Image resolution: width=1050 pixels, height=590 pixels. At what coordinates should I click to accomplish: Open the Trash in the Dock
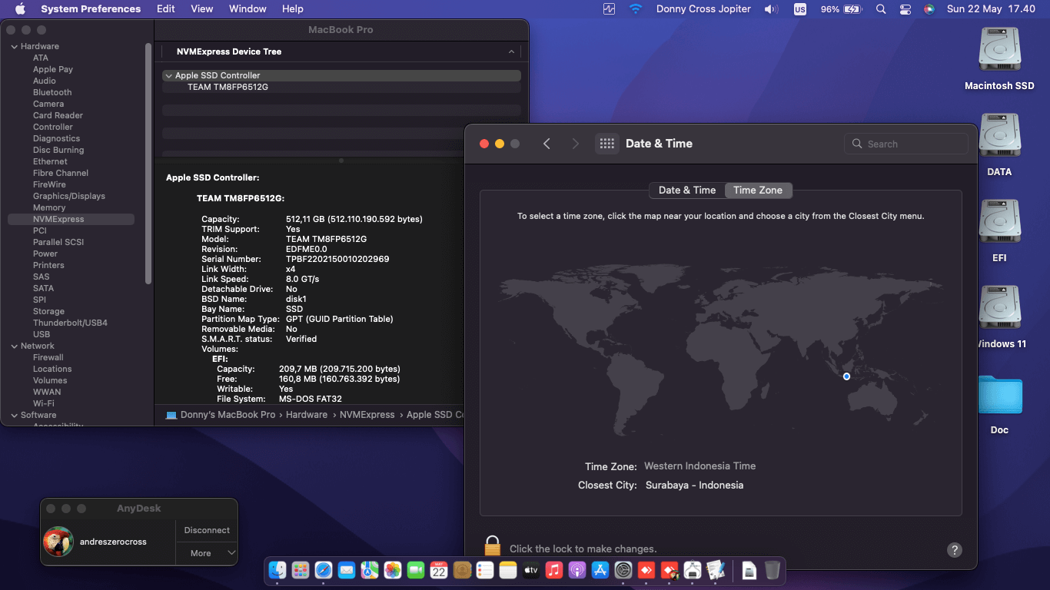[773, 570]
